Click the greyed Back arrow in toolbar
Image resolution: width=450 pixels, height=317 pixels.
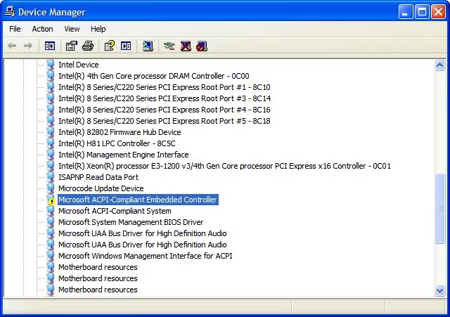tap(12, 46)
